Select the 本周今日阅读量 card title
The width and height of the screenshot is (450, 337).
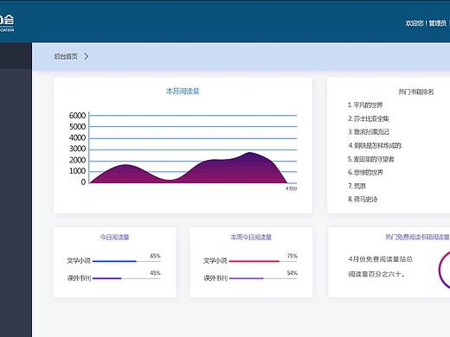[x=251, y=238]
